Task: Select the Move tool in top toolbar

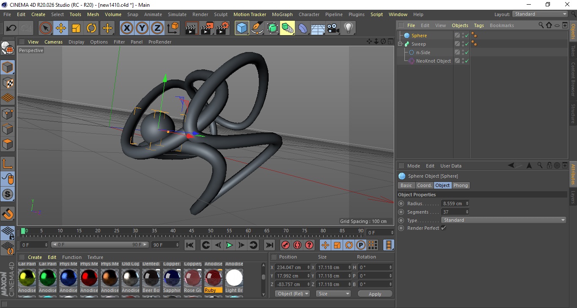Action: coord(61,28)
